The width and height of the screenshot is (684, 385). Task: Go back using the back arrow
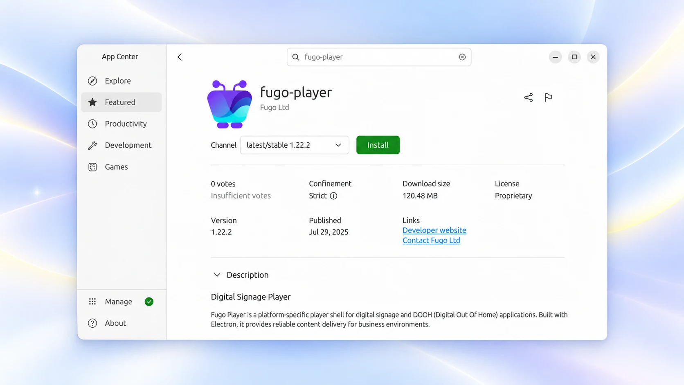[x=180, y=57]
